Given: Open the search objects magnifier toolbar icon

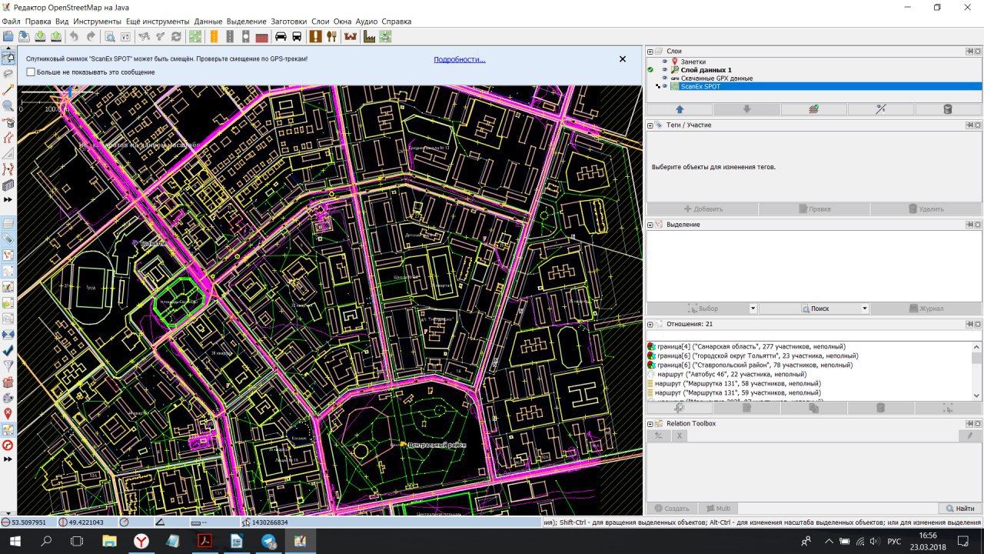Looking at the screenshot, I should click(110, 36).
